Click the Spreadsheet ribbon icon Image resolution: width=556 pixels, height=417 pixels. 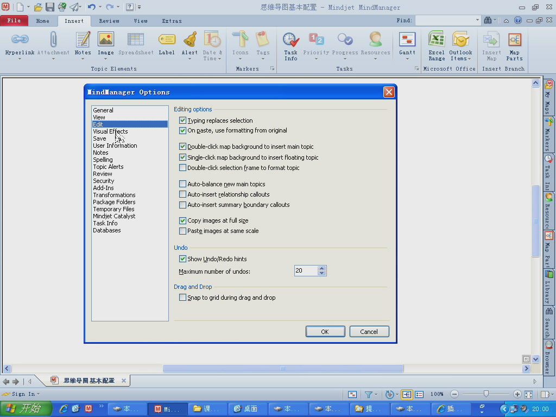pyautogui.click(x=136, y=43)
